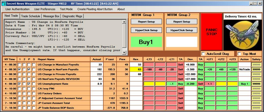264x112 pixels.
Task: Click the Report Name column header
Action: (63, 59)
